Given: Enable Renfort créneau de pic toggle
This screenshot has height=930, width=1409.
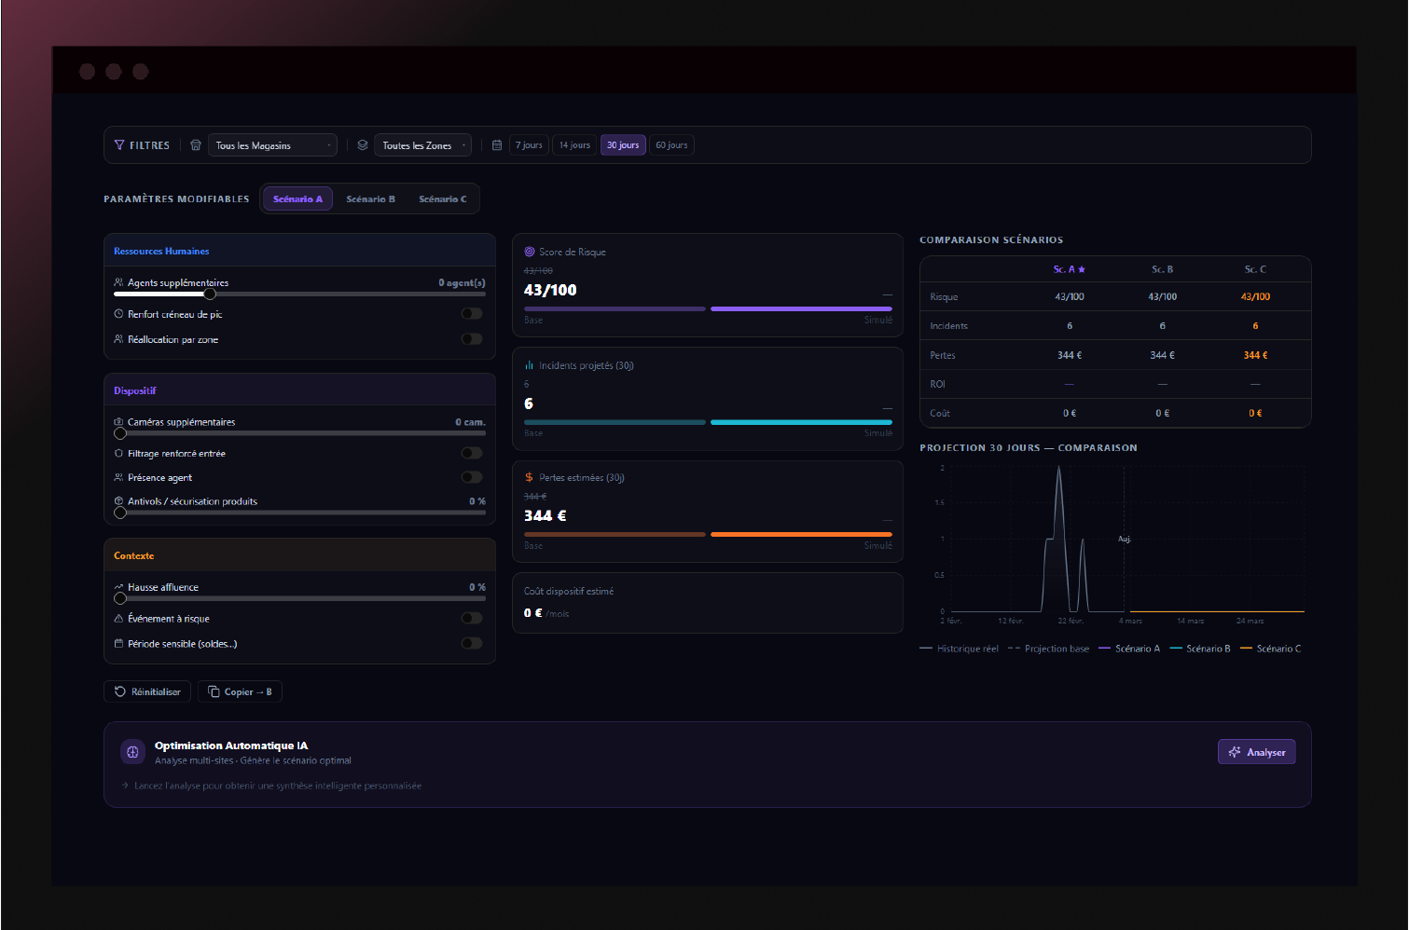Looking at the screenshot, I should (x=472, y=314).
